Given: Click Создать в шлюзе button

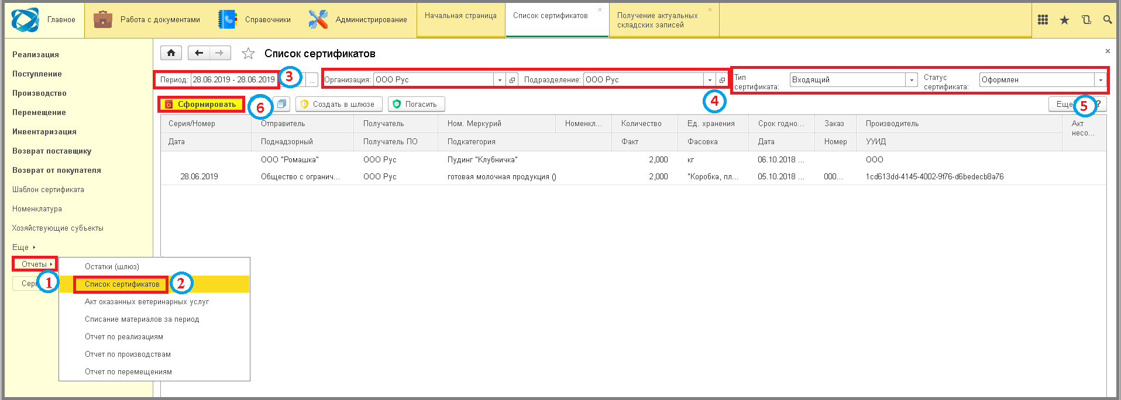Looking at the screenshot, I should tap(339, 104).
